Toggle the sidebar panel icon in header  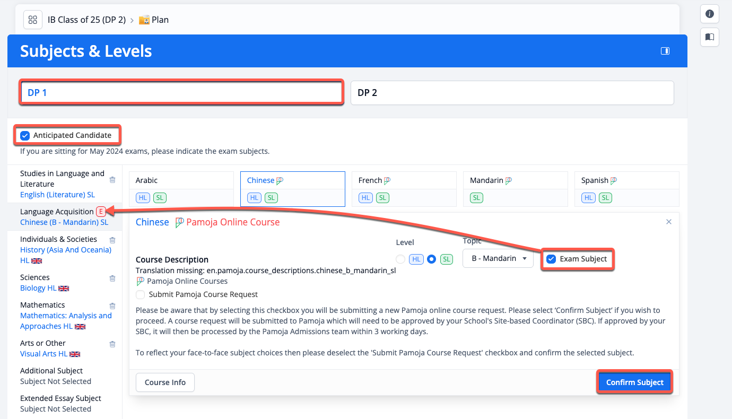click(665, 51)
